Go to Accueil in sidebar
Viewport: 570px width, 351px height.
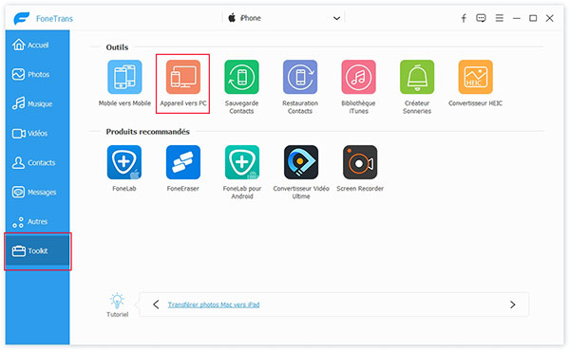point(37,45)
